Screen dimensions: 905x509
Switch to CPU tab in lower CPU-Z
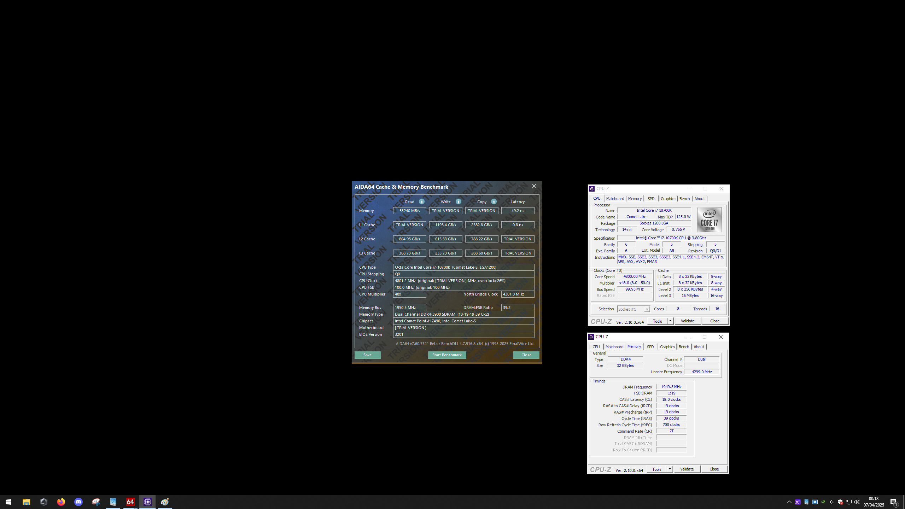(596, 347)
